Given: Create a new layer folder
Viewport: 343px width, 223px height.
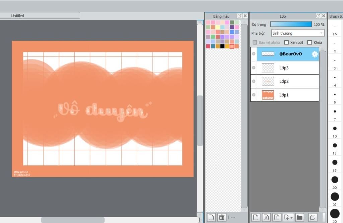Looking at the screenshot, I should coord(299,217).
